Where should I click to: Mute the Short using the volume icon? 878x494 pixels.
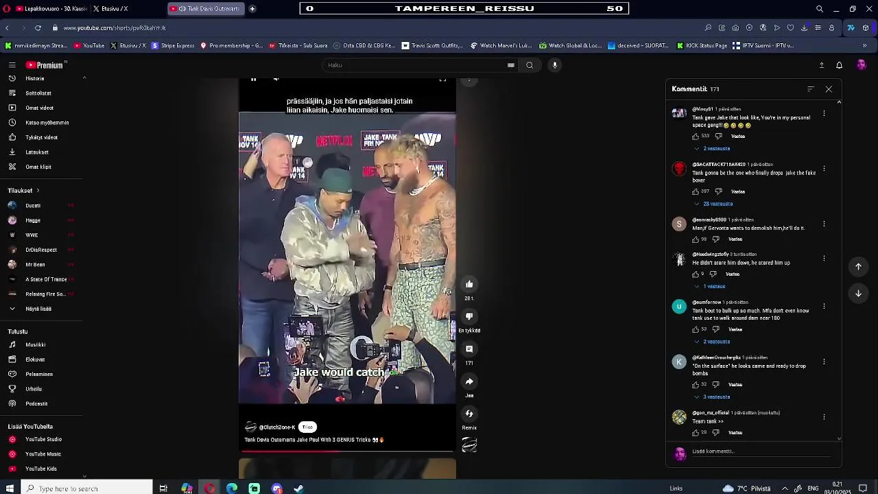pos(276,79)
